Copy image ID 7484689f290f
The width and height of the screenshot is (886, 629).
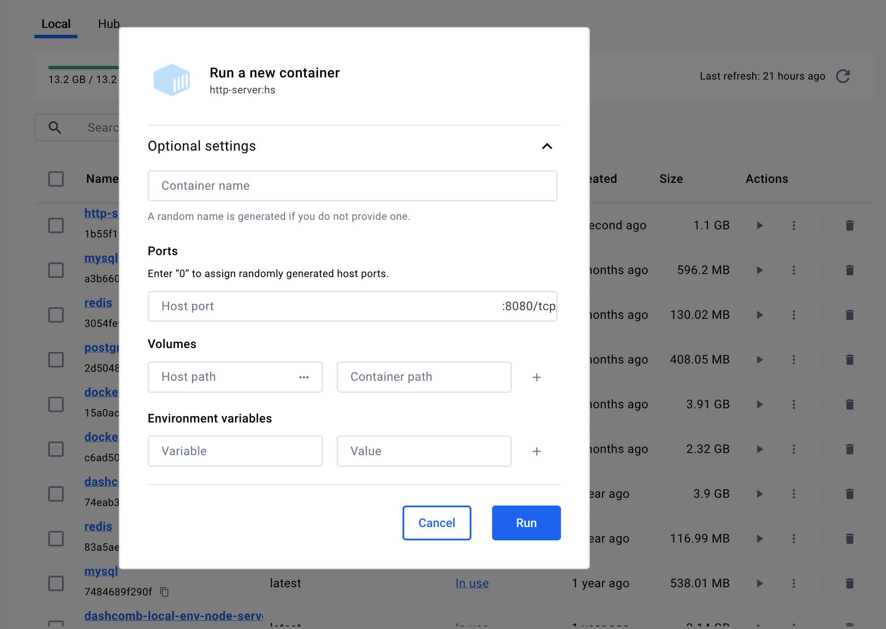point(164,592)
